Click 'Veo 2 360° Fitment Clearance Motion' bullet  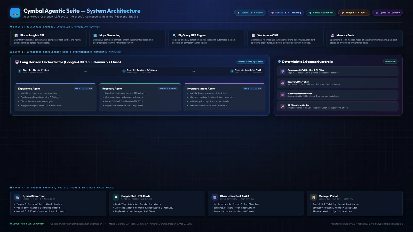point(38,208)
